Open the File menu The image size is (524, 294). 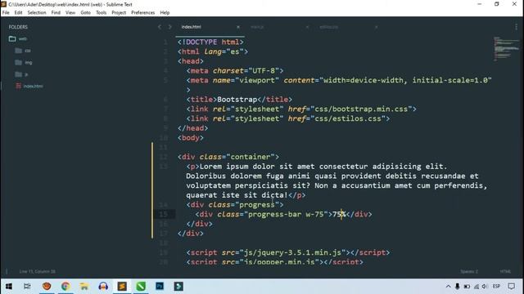(x=6, y=13)
